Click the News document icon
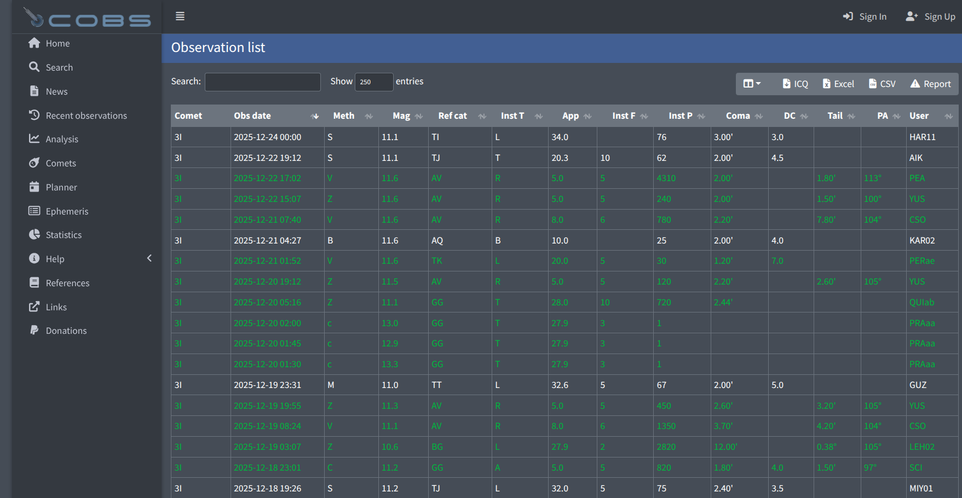This screenshot has height=498, width=962. coord(34,91)
